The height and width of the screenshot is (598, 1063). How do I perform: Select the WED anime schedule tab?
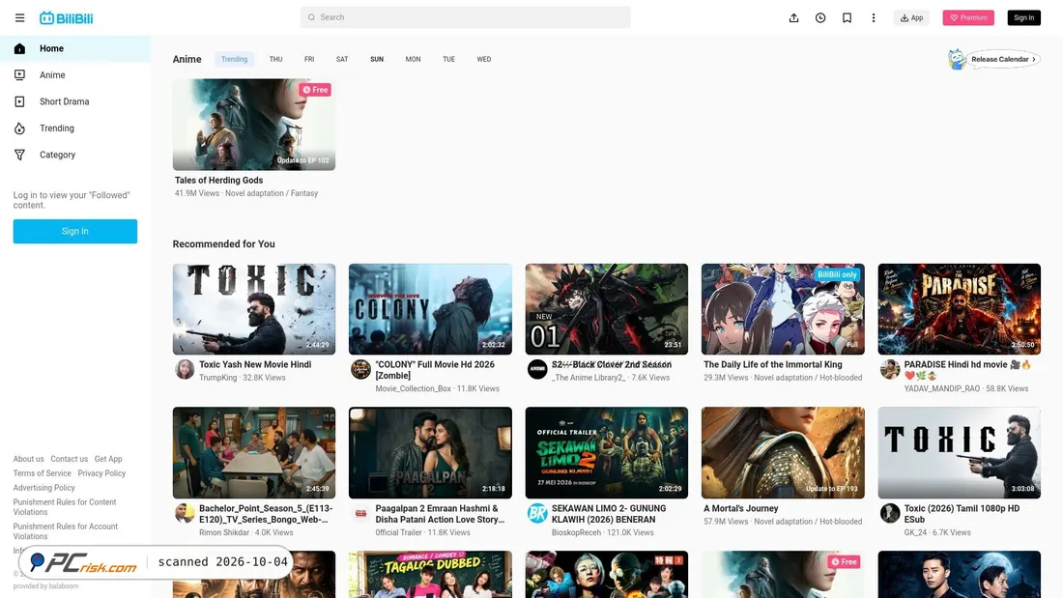484,60
